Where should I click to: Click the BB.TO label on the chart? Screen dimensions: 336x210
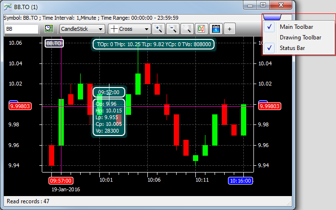tap(54, 43)
